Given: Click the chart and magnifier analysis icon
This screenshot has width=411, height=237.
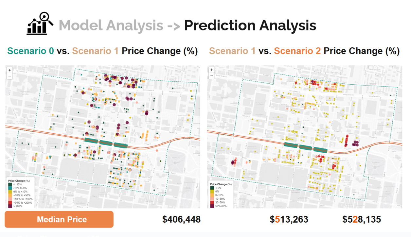Looking at the screenshot, I should click(40, 23).
